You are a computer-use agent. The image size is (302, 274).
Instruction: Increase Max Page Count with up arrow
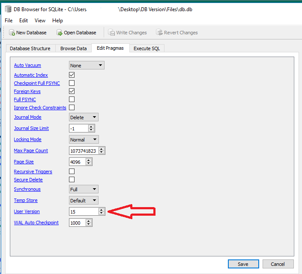pos(101,149)
